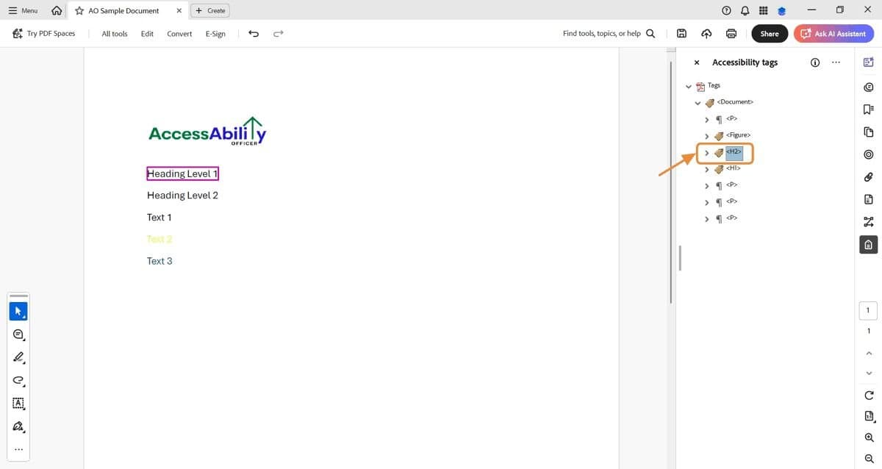The width and height of the screenshot is (882, 469).
Task: Select the Selection arrow tool
Action: (18, 310)
